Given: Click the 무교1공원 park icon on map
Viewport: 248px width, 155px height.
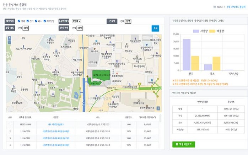Looking at the screenshot, I should pyautogui.click(x=110, y=42).
